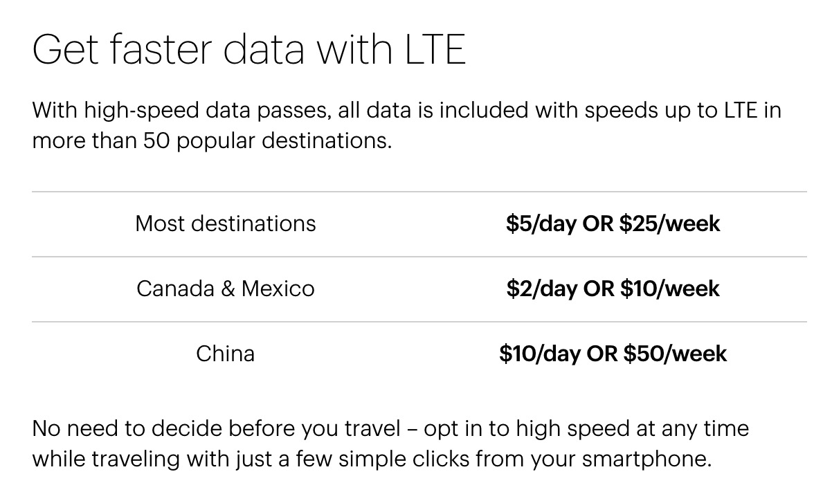The width and height of the screenshot is (832, 501).
Task: Click the "Get faster data with LTE" heading
Action: [249, 49]
